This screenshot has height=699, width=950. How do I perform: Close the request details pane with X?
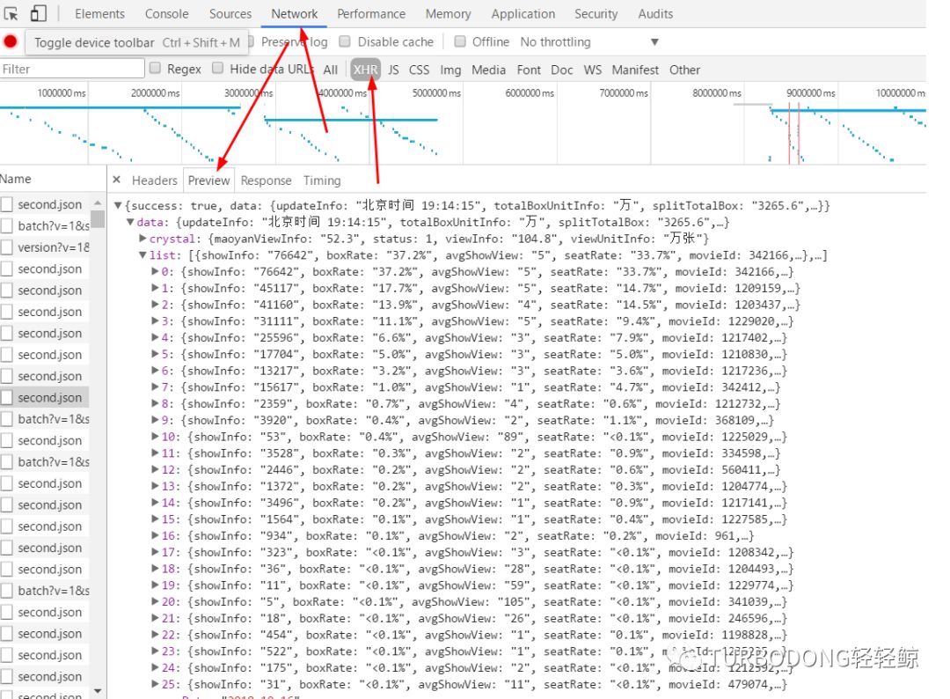[117, 180]
